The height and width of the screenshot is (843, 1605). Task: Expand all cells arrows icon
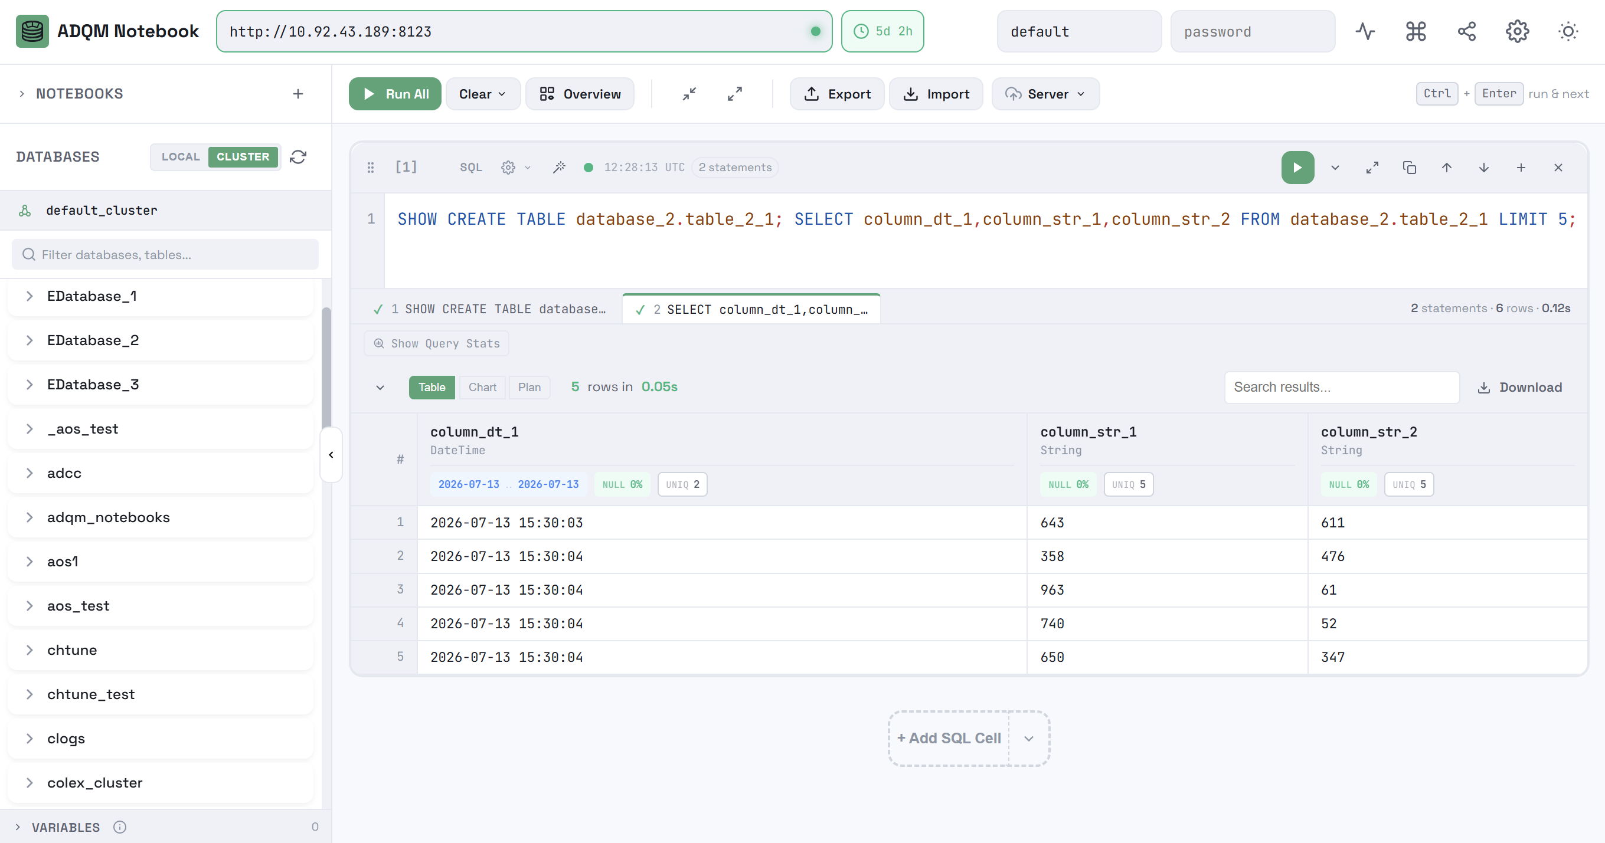pyautogui.click(x=736, y=93)
